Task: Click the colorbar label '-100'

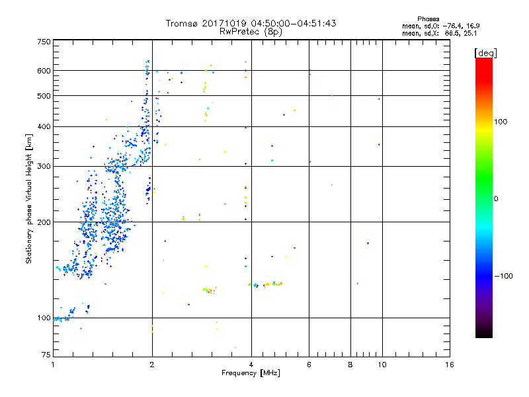Action: 503,276
